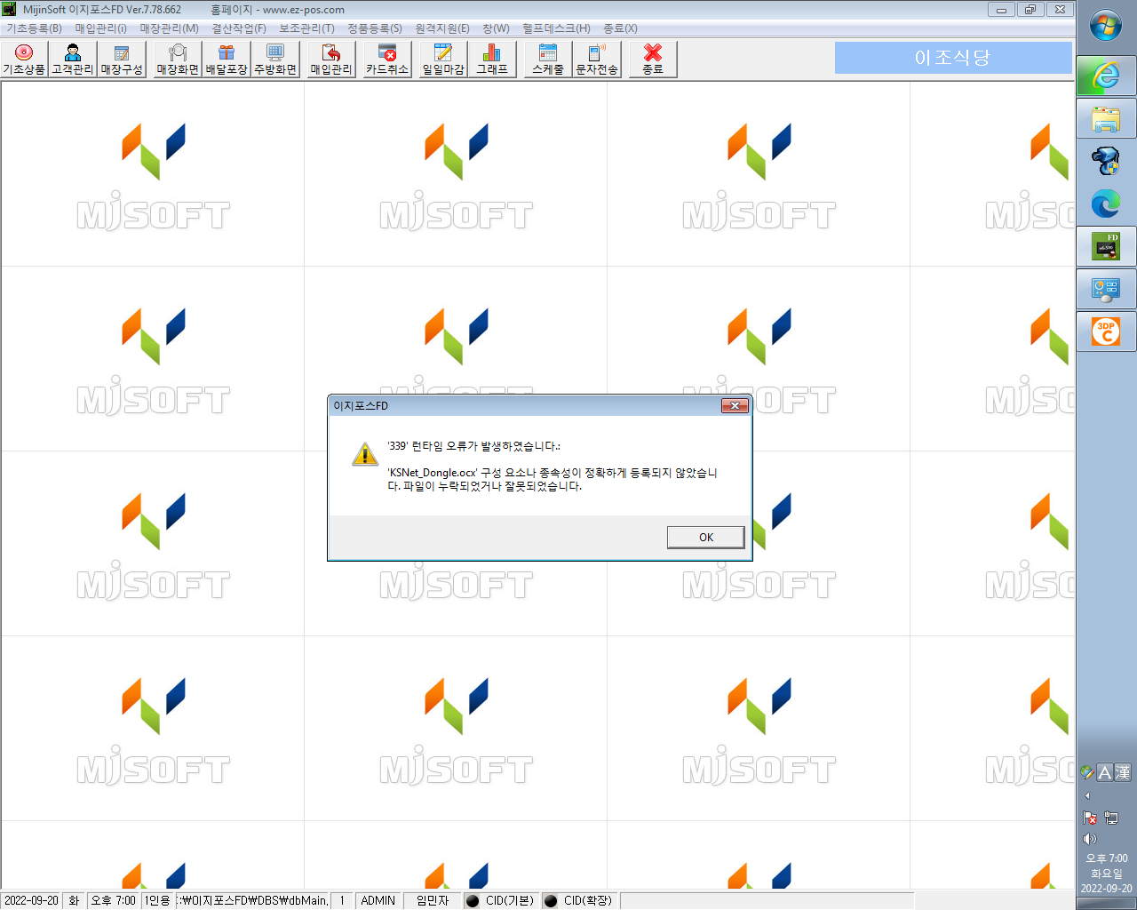This screenshot has height=910, width=1137.
Task: Click the 1인용 status bar entry
Action: click(157, 900)
